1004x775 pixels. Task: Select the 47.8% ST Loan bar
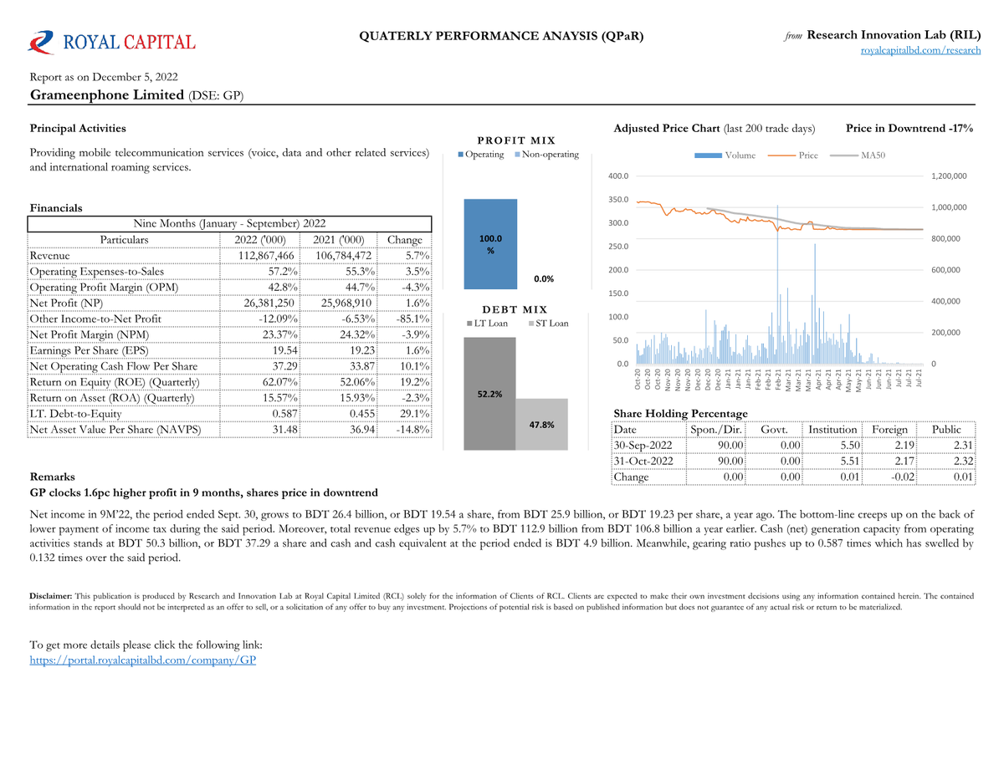pos(542,425)
